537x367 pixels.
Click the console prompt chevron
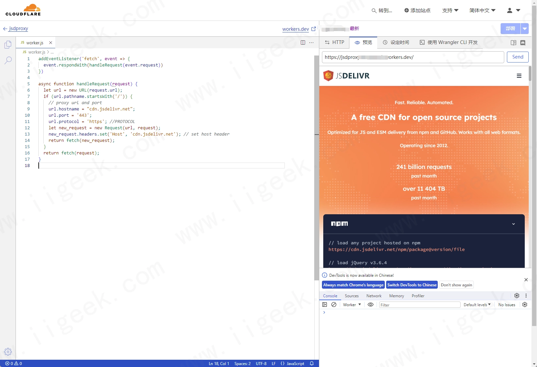(x=324, y=312)
